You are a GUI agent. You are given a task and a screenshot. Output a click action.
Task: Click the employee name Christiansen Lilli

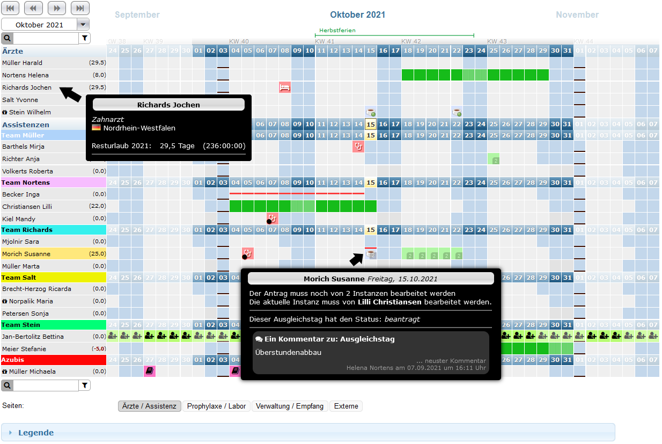point(26,207)
